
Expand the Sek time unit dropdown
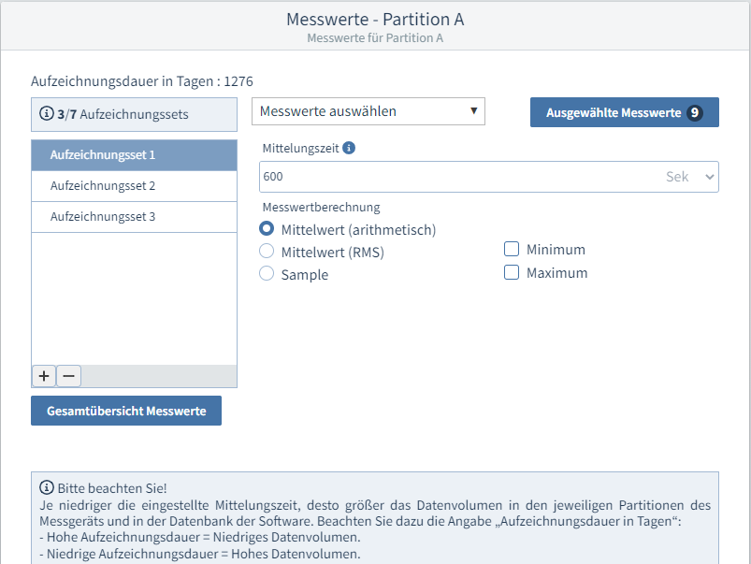(690, 177)
